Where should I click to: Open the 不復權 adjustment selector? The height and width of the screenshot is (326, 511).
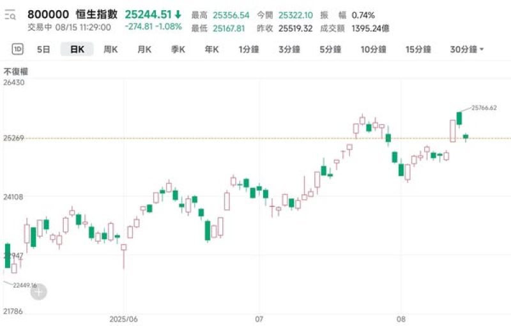pyautogui.click(x=16, y=71)
